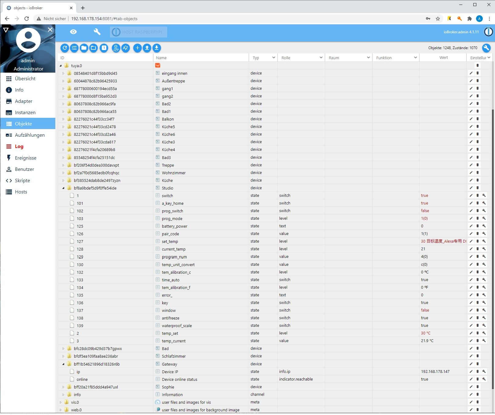Open the Log page in sidebar
This screenshot has width=495, height=415.
point(28,146)
